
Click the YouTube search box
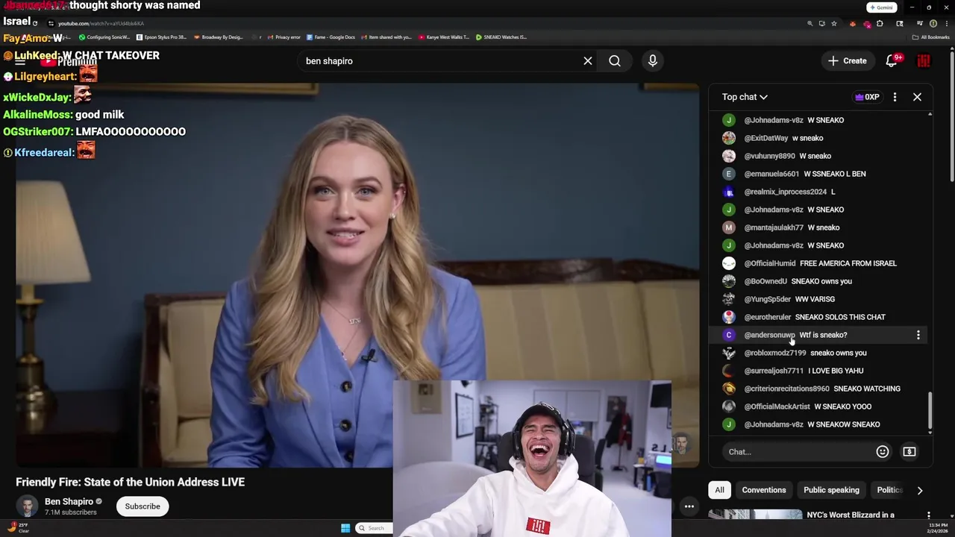[x=440, y=61]
